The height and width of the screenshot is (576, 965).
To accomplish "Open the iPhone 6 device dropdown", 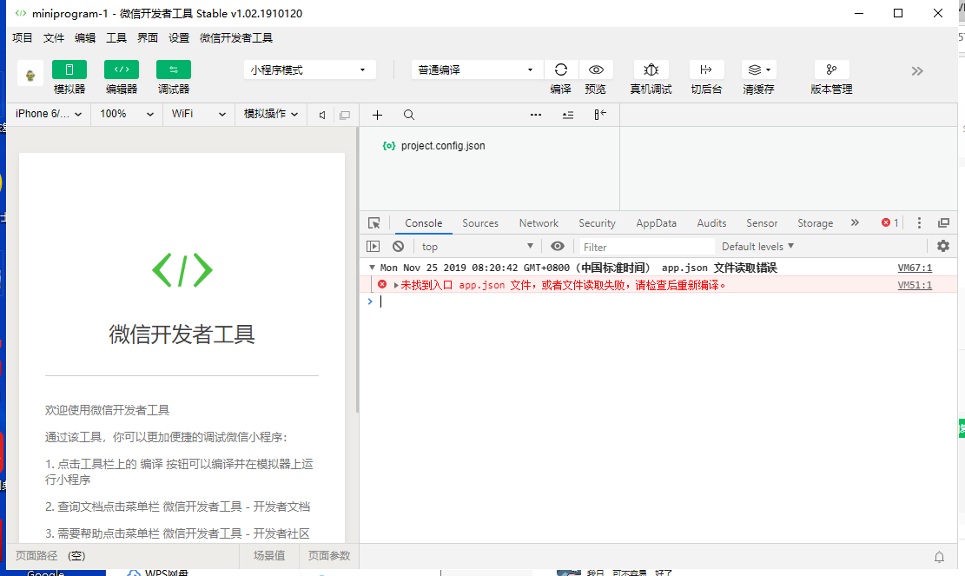I will point(49,114).
